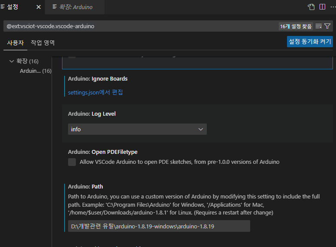Select the 사용자 settings scope tab
336x247 pixels.
[x=15, y=42]
